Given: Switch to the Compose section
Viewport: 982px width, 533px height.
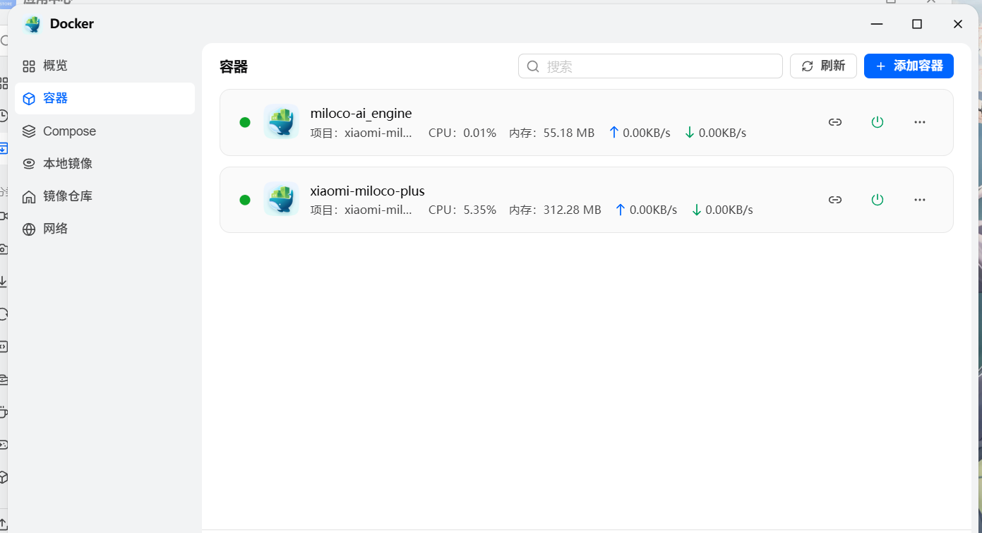Looking at the screenshot, I should pyautogui.click(x=68, y=131).
